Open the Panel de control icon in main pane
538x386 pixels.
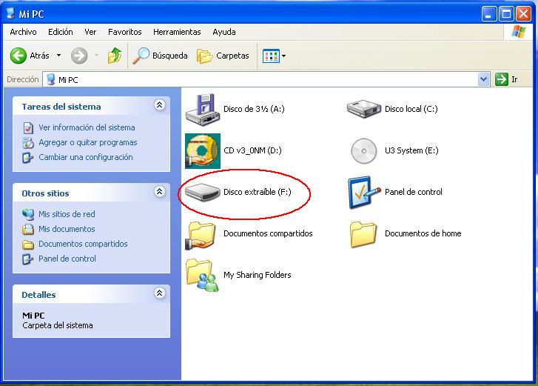point(364,193)
